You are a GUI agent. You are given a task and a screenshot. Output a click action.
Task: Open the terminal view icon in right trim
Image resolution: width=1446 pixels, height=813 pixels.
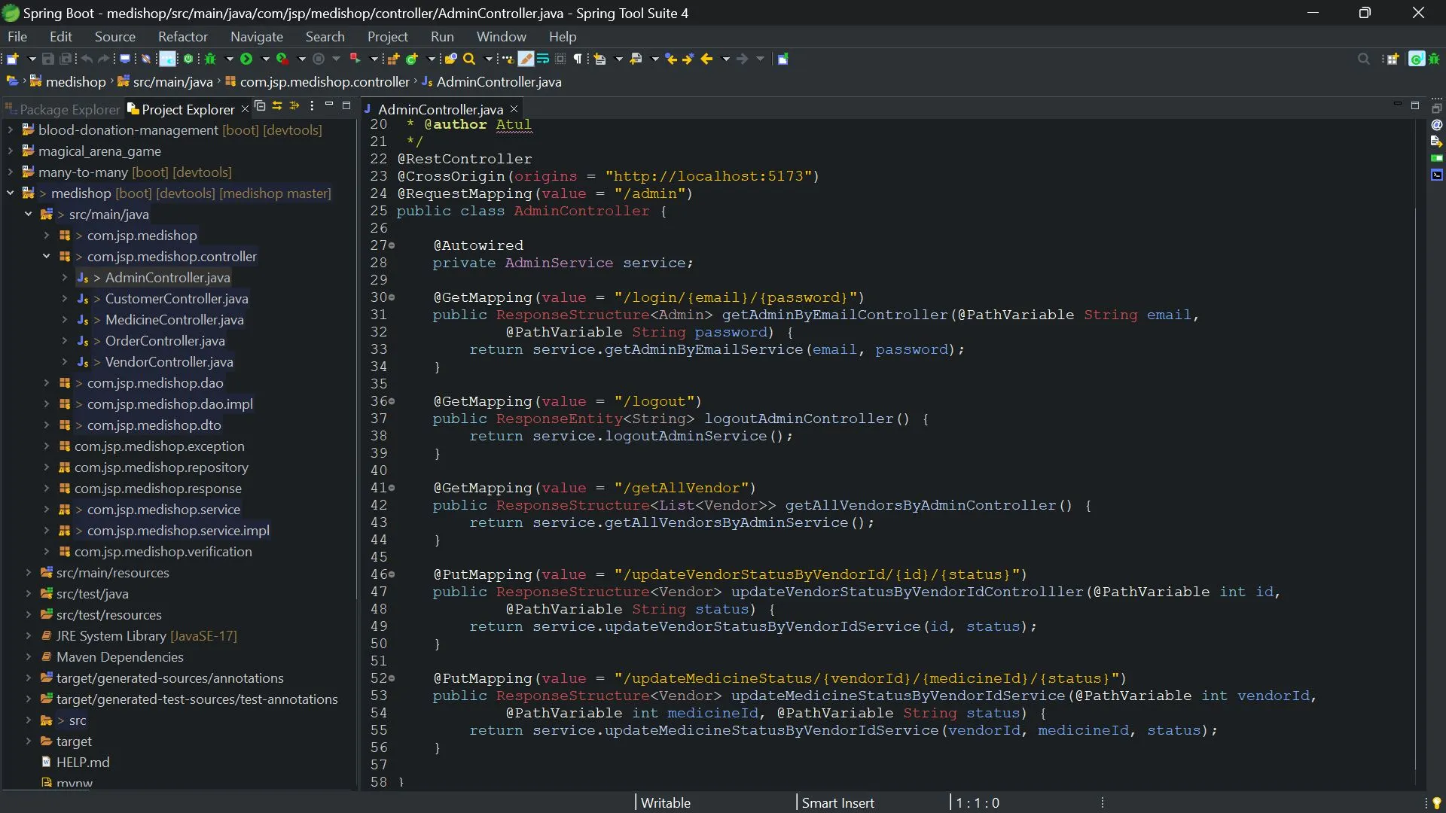pos(1437,175)
